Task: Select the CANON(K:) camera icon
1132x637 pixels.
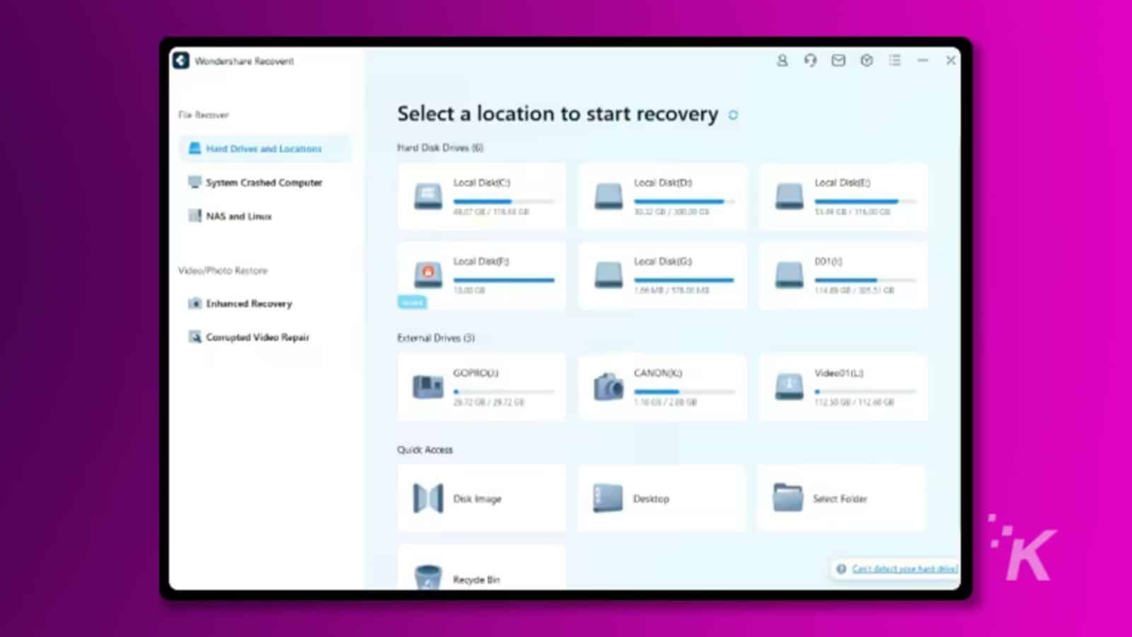Action: 608,386
